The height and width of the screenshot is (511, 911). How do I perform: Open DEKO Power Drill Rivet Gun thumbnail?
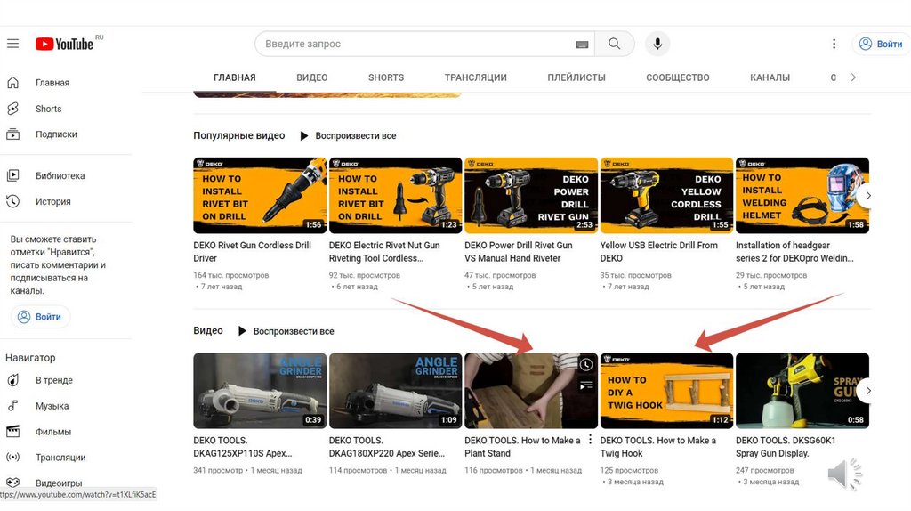[530, 195]
